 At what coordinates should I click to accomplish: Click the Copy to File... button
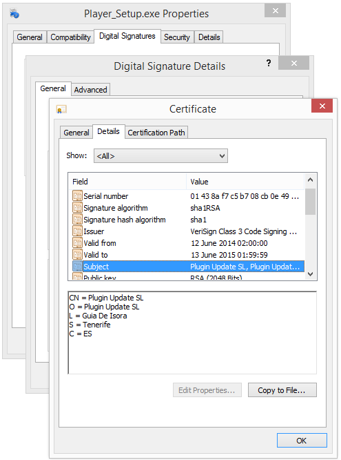click(x=282, y=390)
